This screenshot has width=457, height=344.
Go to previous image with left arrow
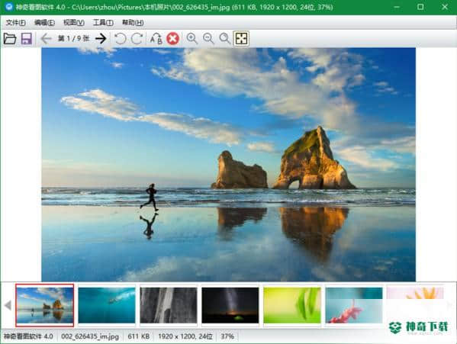[x=46, y=38]
